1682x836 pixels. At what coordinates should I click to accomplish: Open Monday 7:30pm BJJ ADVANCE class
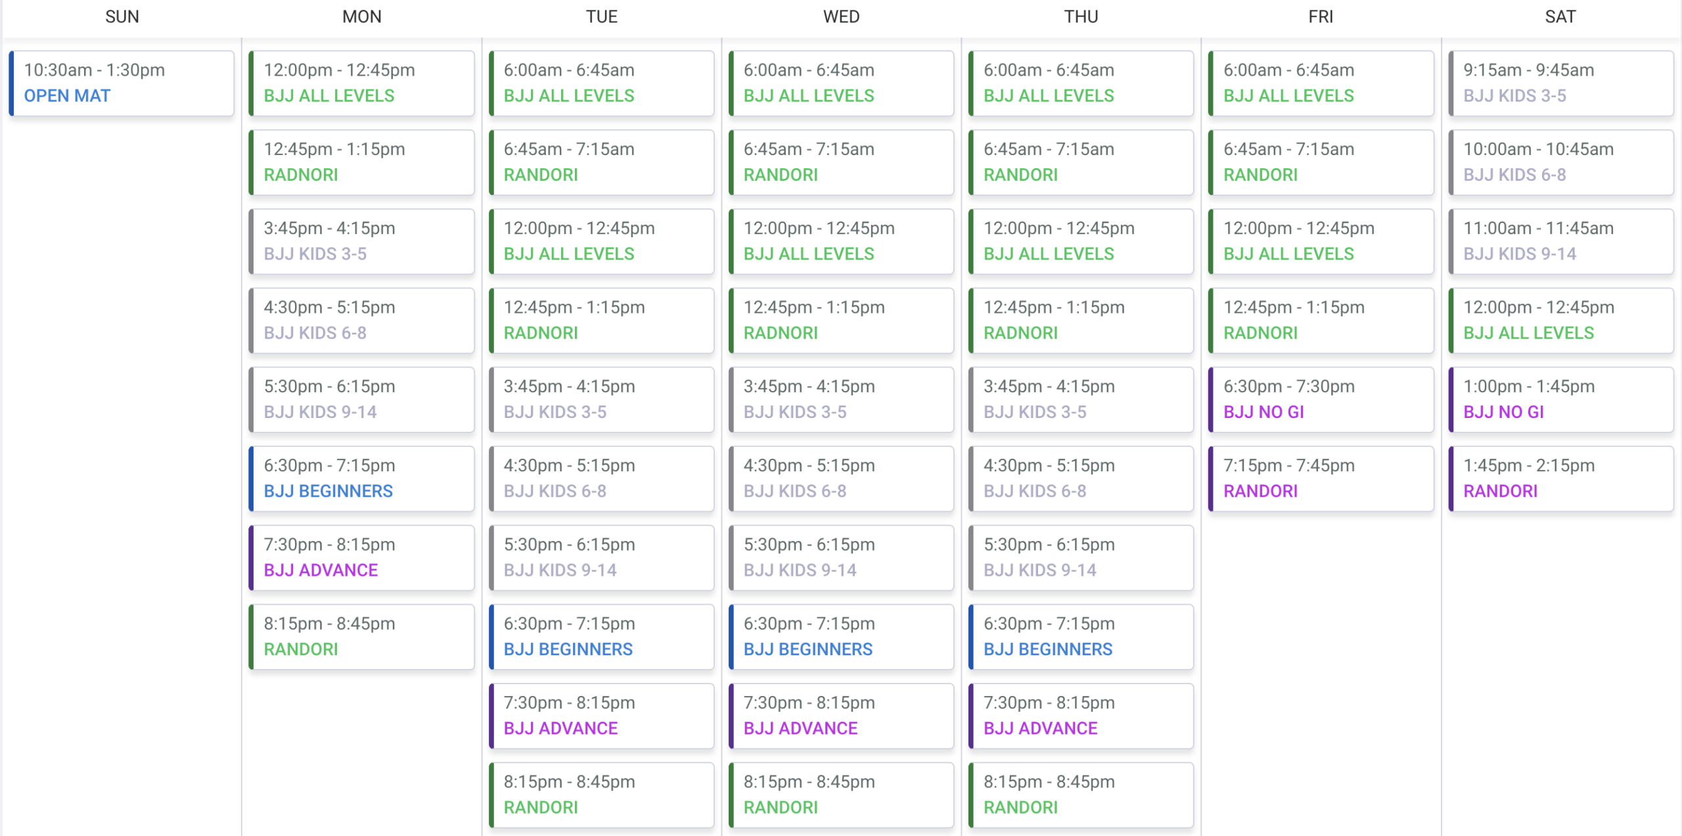361,557
